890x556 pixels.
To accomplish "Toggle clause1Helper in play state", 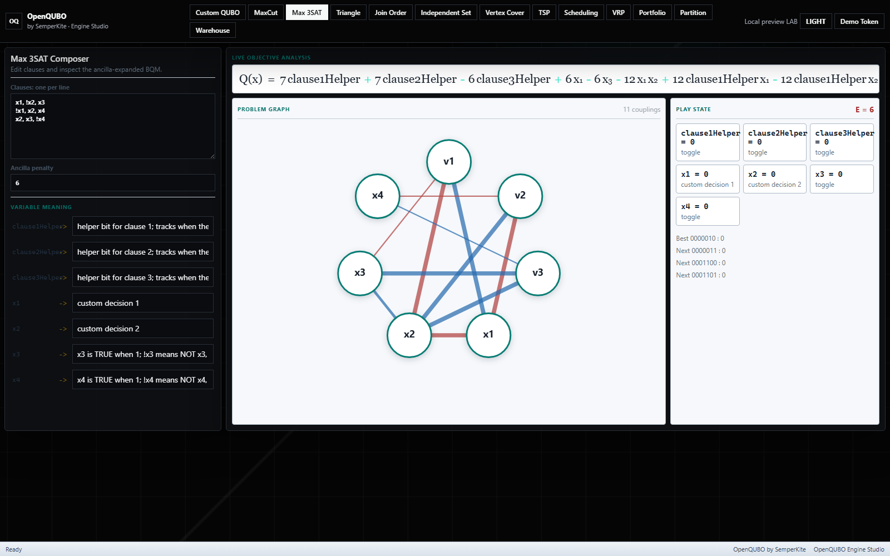I will [x=708, y=142].
